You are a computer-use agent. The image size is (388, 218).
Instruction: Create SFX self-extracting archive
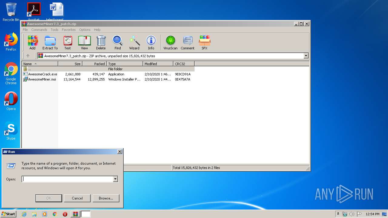click(x=205, y=42)
